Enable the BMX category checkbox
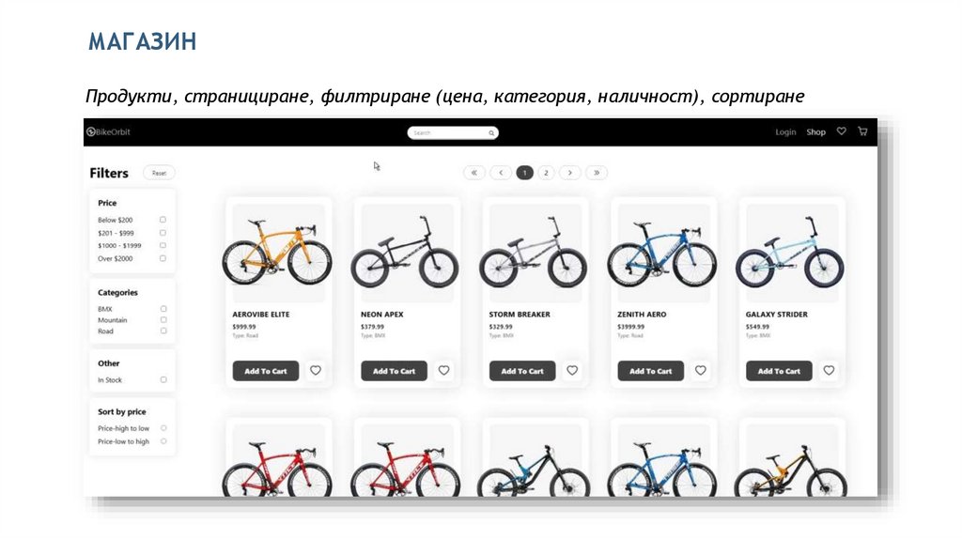The image size is (962, 539). tap(163, 309)
